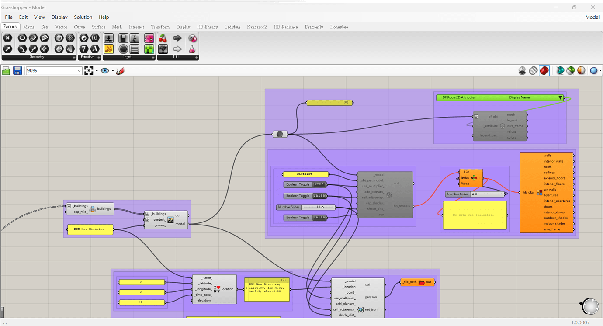Open the Solution menu
603x326 pixels.
(83, 17)
